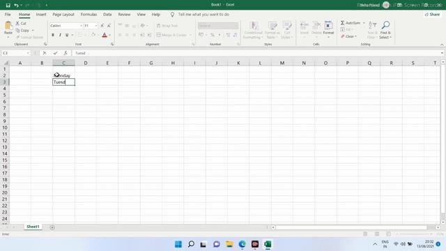
Task: Click the Paste clipboard icon
Action: pyautogui.click(x=8, y=26)
